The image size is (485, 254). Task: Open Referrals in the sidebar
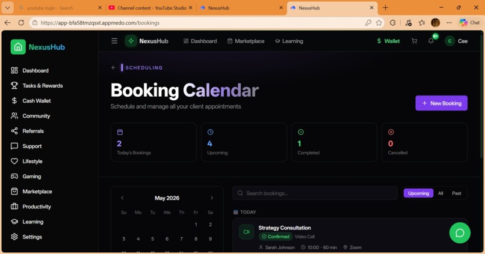27,131
